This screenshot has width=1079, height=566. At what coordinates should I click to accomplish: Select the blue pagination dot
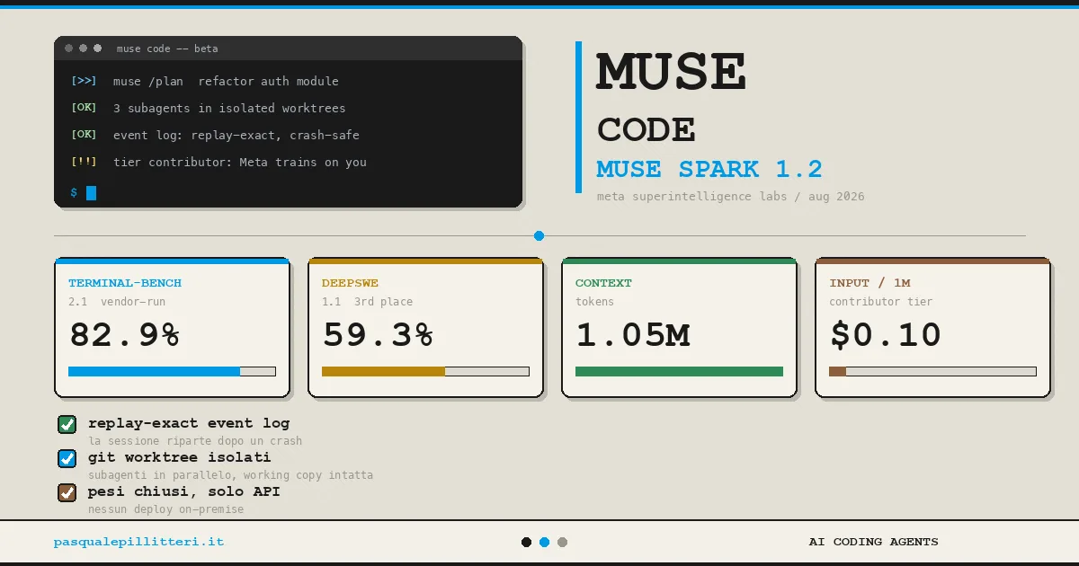544,542
